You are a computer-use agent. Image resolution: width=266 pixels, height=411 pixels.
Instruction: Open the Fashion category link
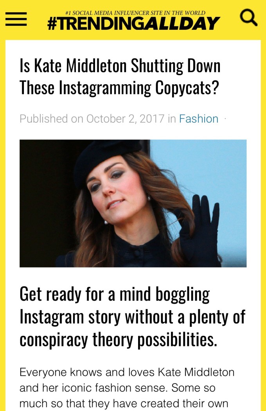click(x=198, y=119)
